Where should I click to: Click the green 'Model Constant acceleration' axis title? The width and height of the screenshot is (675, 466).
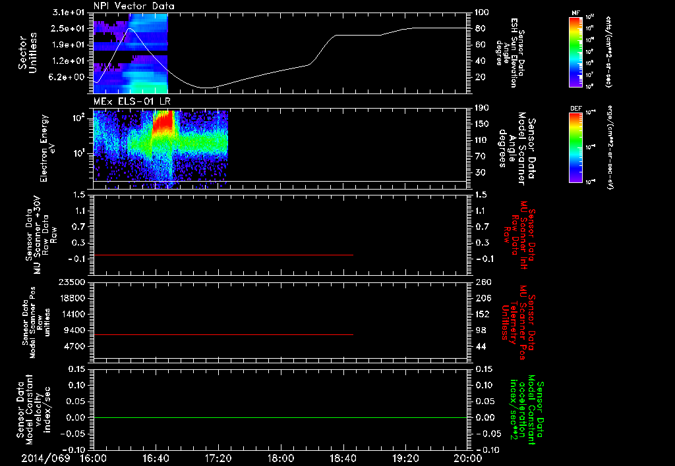click(x=526, y=411)
